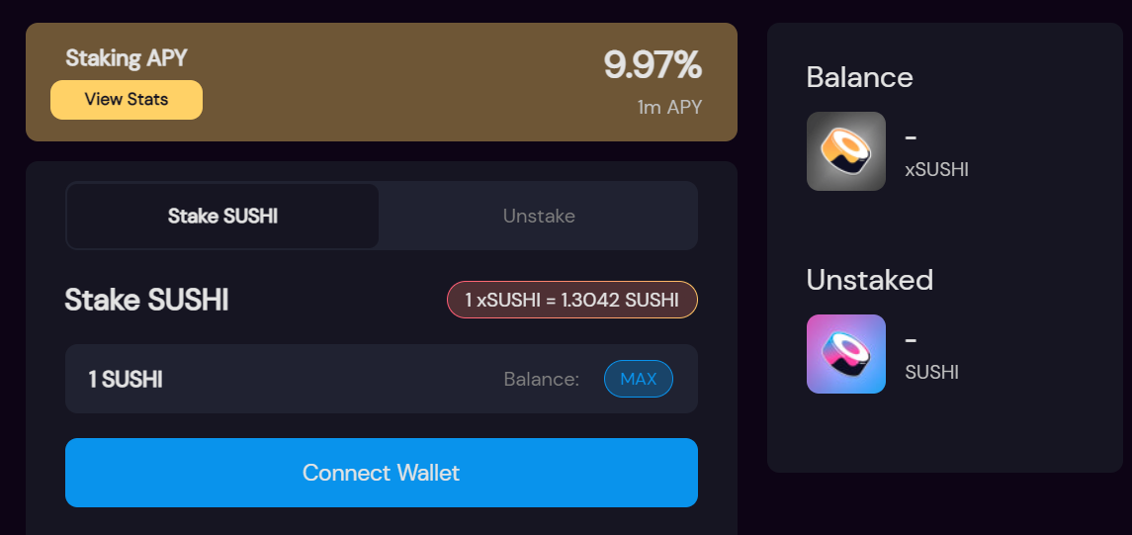Click the Balance: label beside MAX
Viewport: 1132px width, 535px height.
(x=542, y=379)
